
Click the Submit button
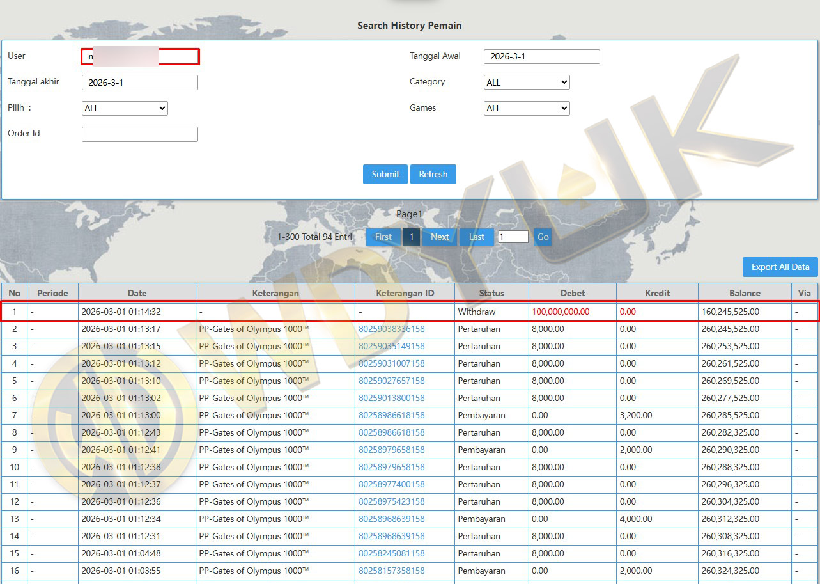pyautogui.click(x=385, y=174)
